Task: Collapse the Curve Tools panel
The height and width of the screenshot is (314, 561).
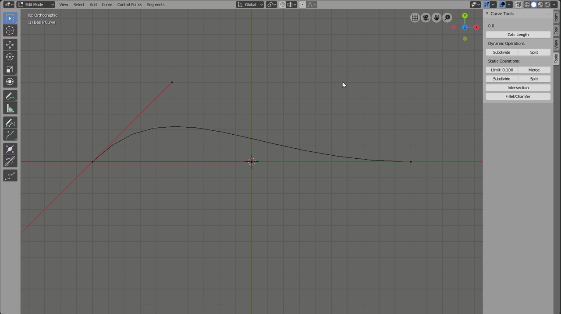Action: [486, 14]
